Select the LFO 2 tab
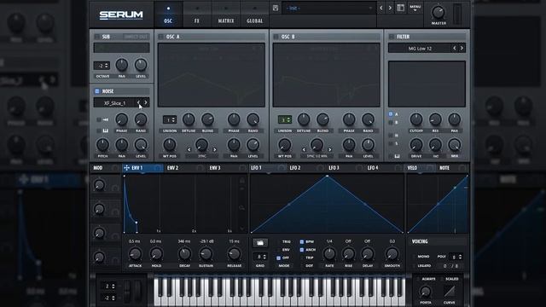This screenshot has height=307, width=546. pos(306,168)
